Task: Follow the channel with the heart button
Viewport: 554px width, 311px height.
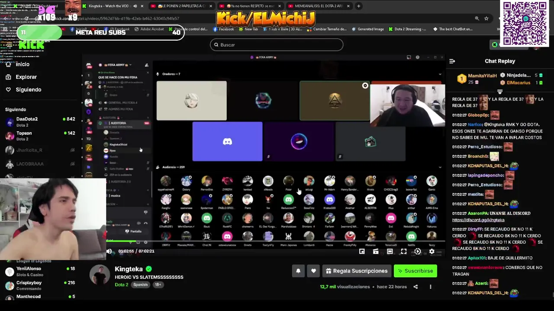Action: (313, 271)
